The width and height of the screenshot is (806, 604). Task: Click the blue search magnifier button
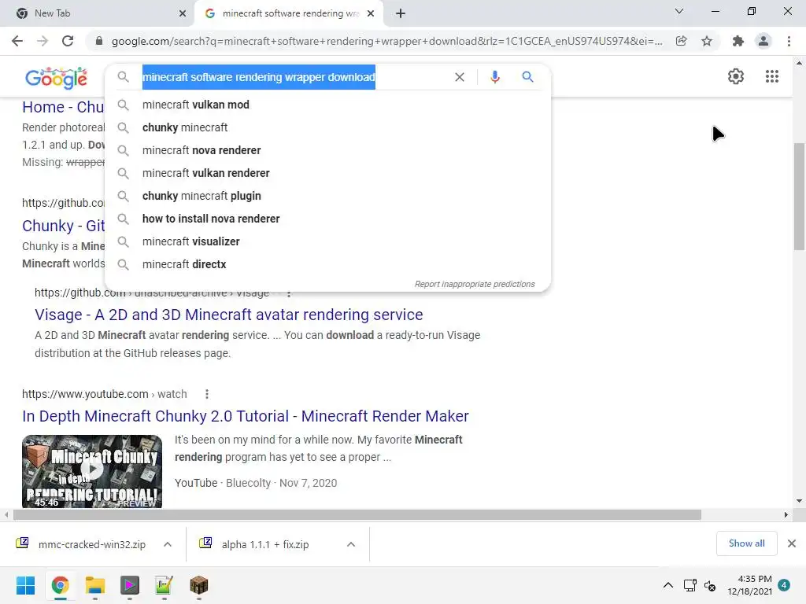point(527,77)
